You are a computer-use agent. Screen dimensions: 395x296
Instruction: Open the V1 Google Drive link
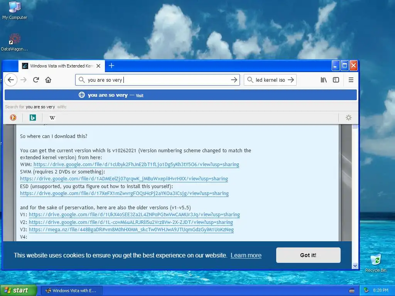tap(134, 215)
